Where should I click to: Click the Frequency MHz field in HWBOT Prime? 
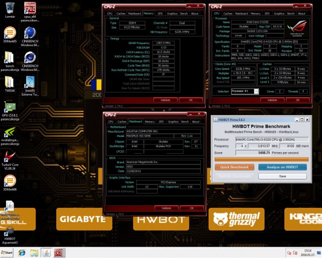coord(259,146)
